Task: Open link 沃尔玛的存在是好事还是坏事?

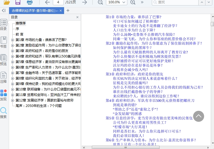Action: (x=138, y=65)
